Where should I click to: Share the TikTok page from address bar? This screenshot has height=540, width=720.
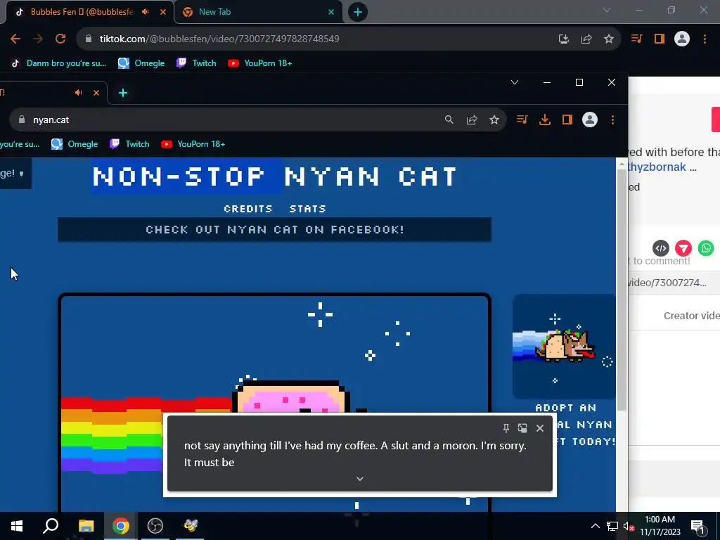click(x=586, y=39)
